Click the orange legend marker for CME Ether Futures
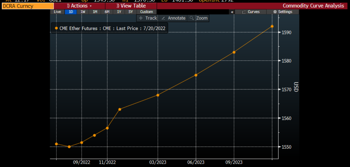 coord(56,28)
